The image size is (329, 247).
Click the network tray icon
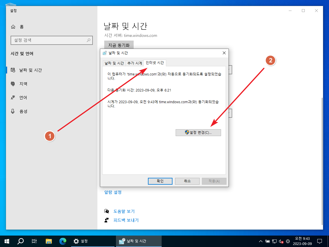pyautogui.click(x=274, y=241)
